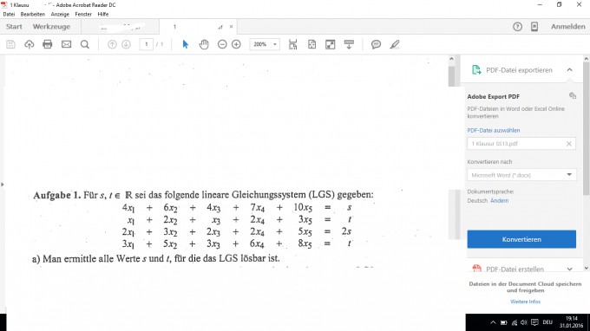This screenshot has width=590, height=331.
Task: Switch to the Start tab
Action: [x=14, y=27]
